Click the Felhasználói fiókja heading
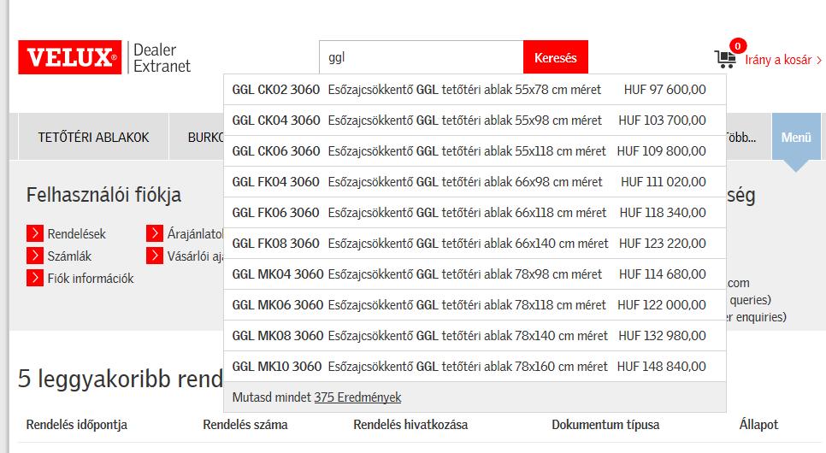Viewport: 826px width, 453px height. pyautogui.click(x=103, y=195)
